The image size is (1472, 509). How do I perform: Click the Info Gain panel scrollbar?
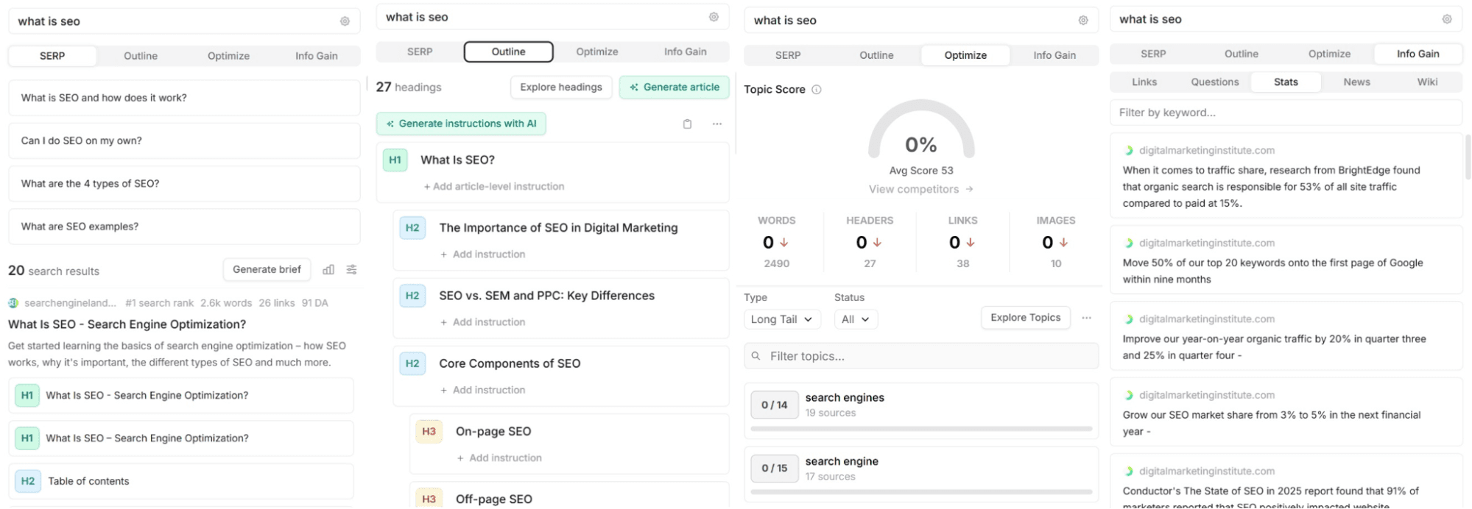[x=1468, y=157]
